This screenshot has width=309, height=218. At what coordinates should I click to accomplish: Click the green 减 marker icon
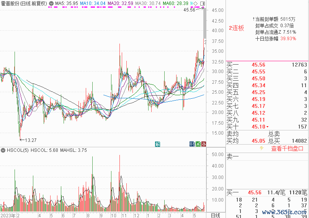click(x=198, y=144)
